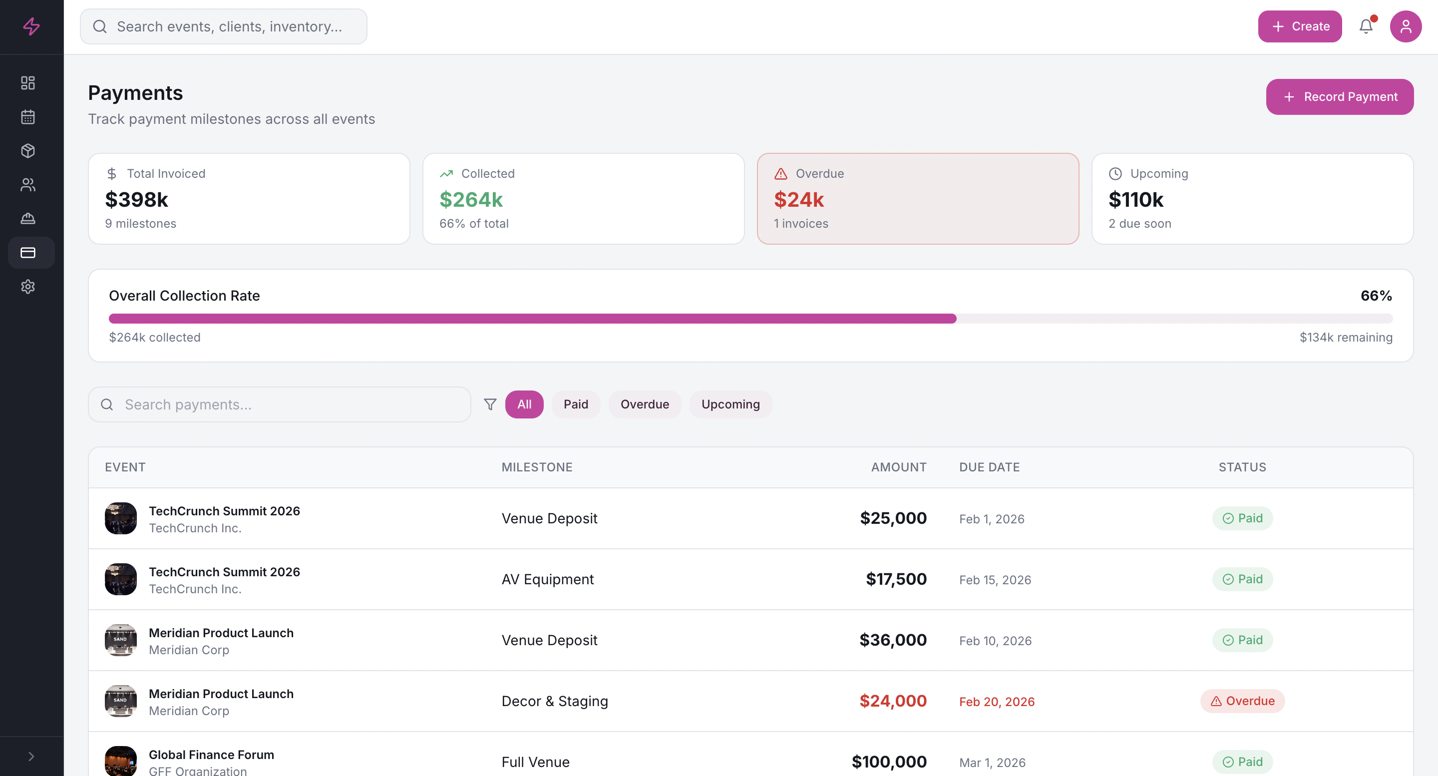
Task: Open the filter funnel options
Action: (489, 404)
